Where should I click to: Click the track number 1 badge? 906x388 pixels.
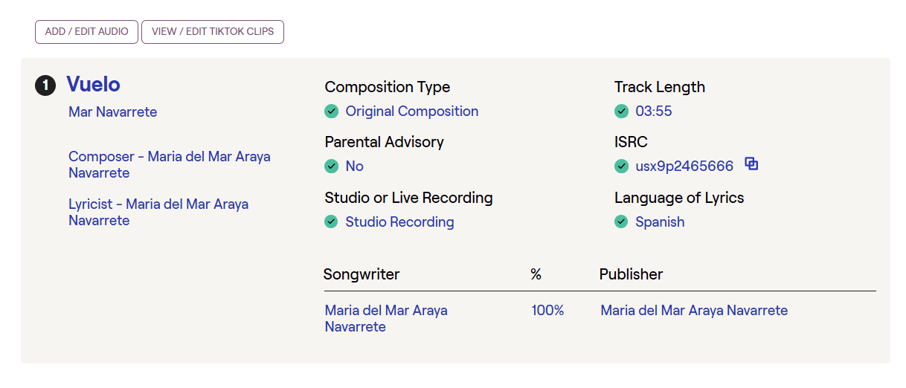click(45, 85)
